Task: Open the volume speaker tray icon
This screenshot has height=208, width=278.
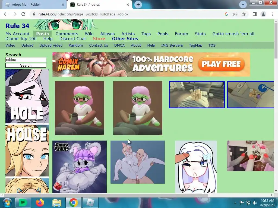Action: click(255, 203)
